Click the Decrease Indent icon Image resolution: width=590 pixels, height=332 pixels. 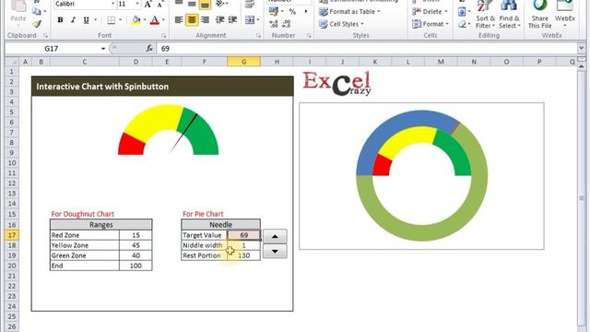220,19
